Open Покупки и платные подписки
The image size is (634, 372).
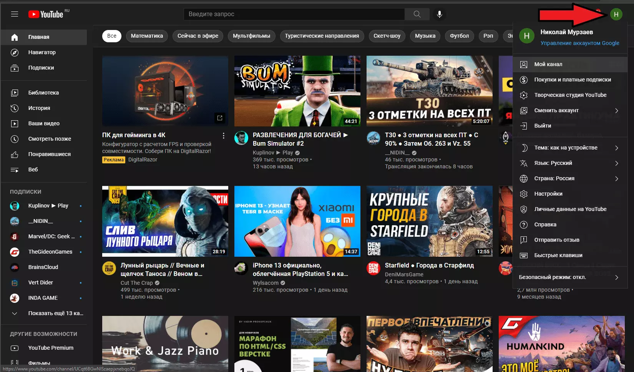tap(570, 80)
